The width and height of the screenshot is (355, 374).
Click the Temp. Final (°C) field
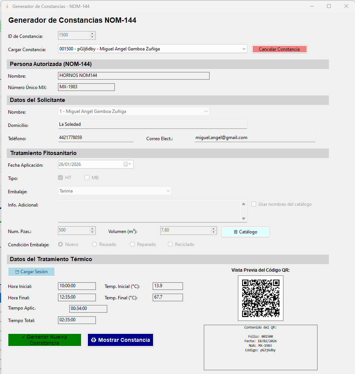168,297
